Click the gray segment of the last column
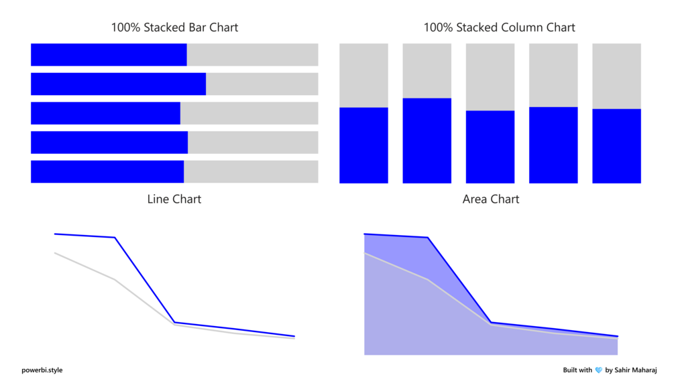Image resolution: width=674 pixels, height=389 pixels. (x=616, y=76)
